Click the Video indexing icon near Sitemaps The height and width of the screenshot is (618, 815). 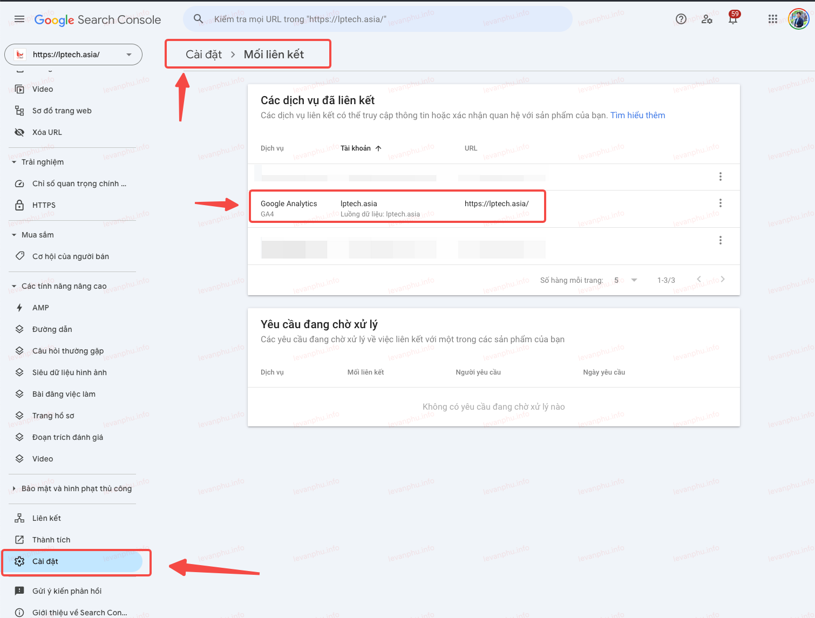click(x=19, y=89)
